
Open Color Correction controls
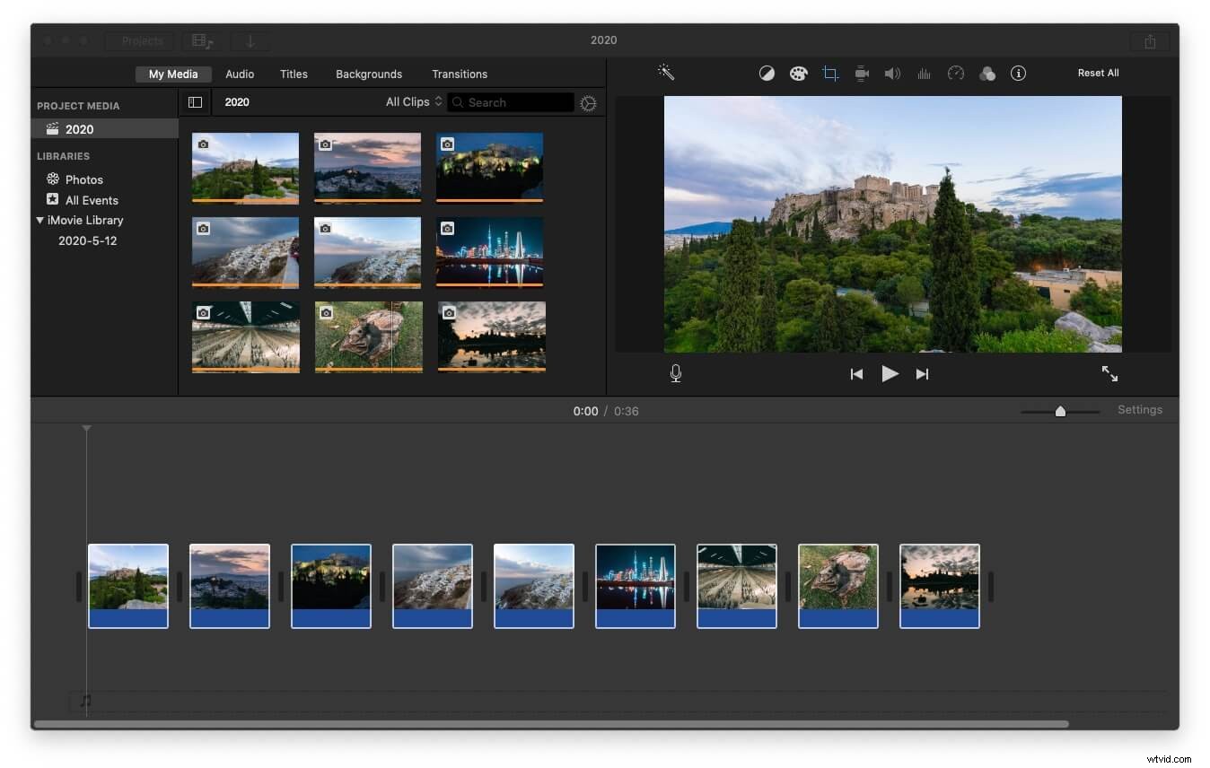click(798, 73)
